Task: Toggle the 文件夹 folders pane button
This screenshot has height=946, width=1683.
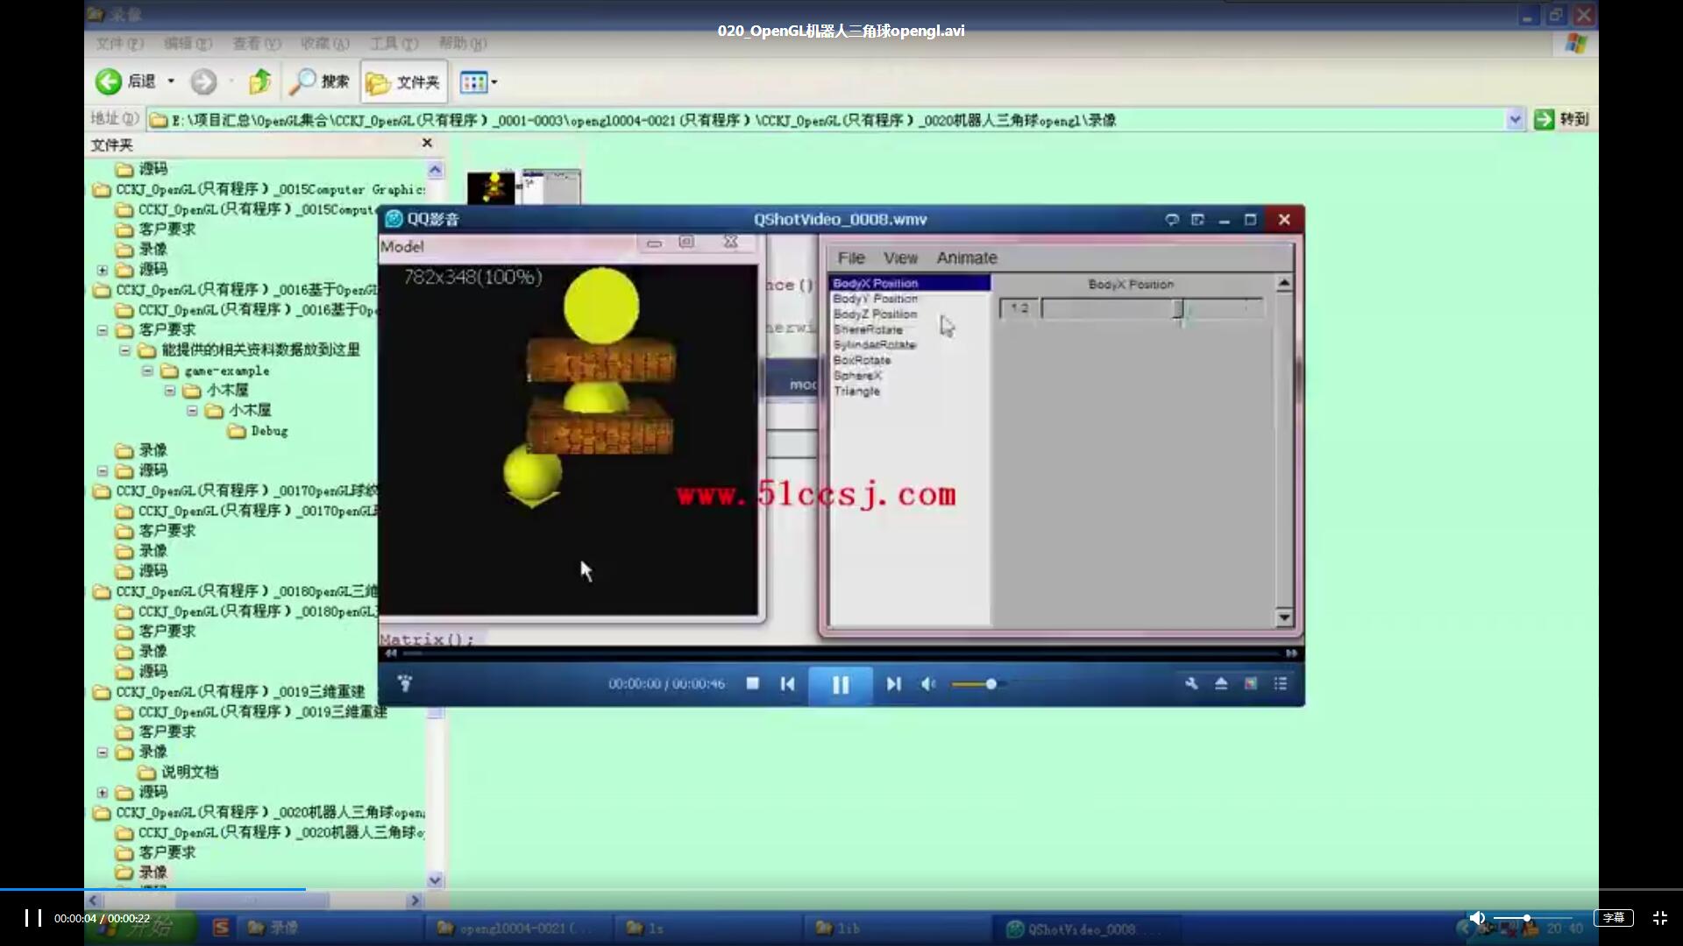Action: point(403,82)
